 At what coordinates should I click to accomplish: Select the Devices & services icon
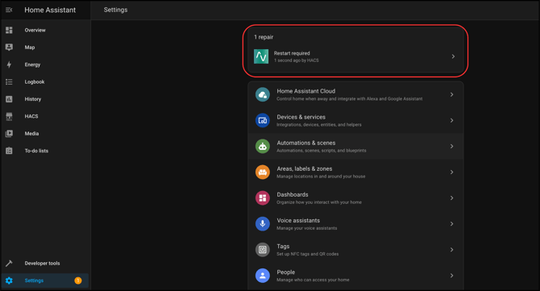[x=263, y=121]
